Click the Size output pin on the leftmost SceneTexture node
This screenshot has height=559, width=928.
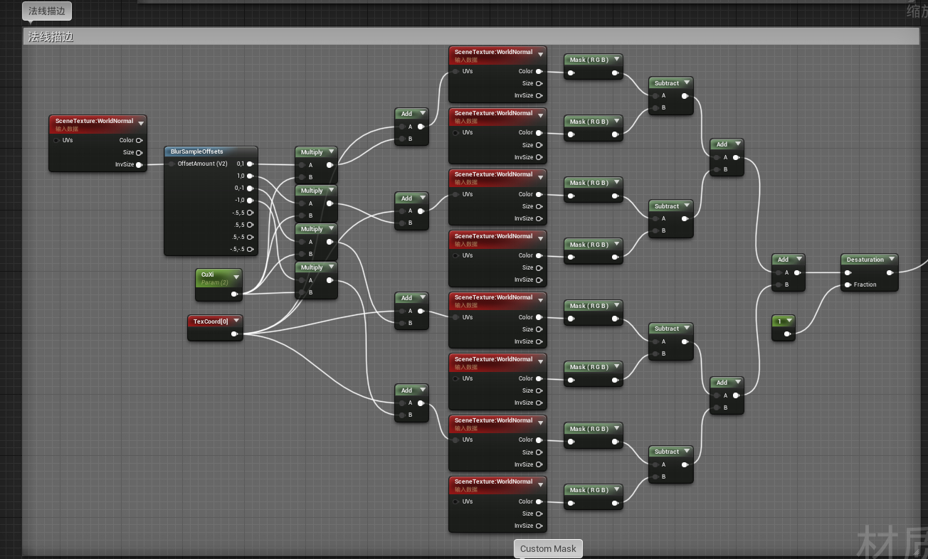pyautogui.click(x=139, y=153)
